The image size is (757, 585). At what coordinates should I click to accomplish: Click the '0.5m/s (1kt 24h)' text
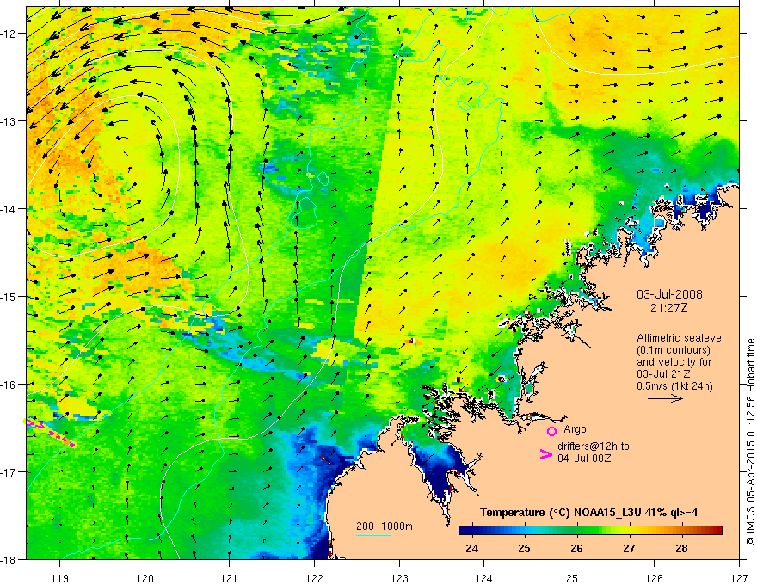(674, 385)
